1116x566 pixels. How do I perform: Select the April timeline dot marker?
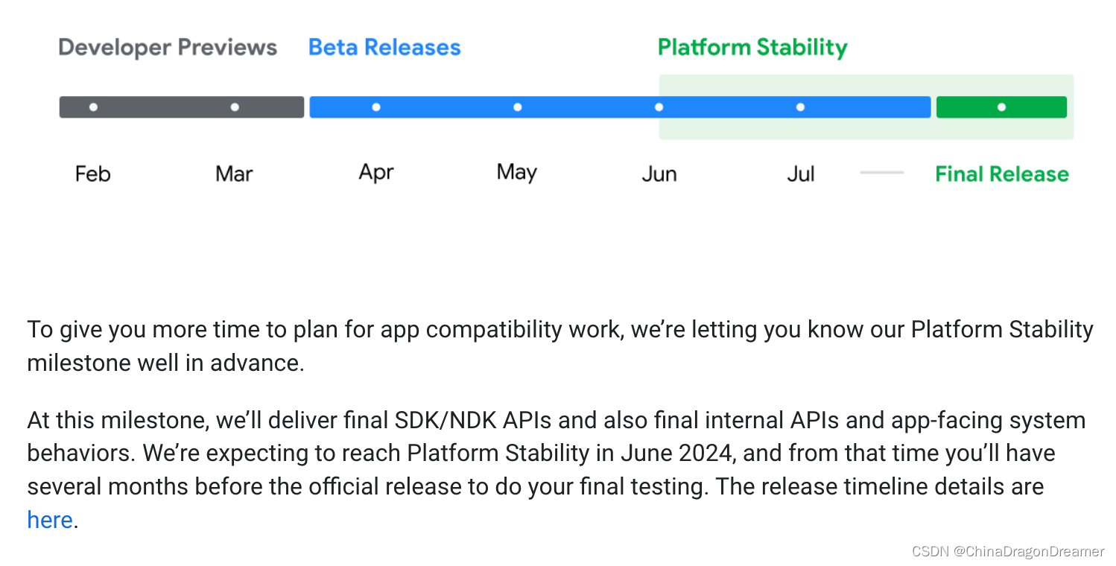[x=376, y=107]
